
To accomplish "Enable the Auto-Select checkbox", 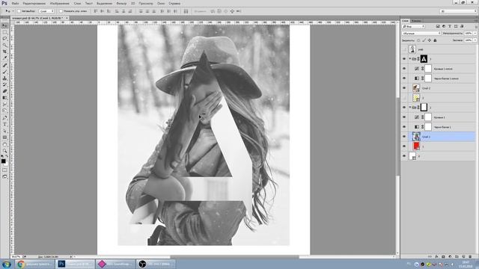I will tap(19, 11).
